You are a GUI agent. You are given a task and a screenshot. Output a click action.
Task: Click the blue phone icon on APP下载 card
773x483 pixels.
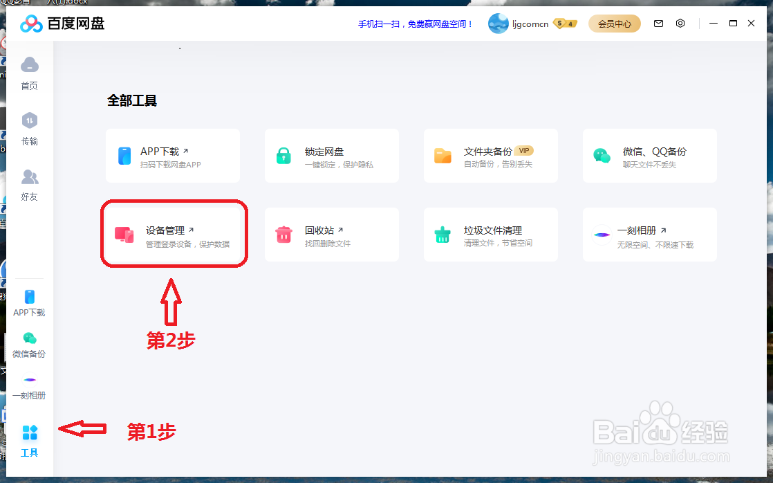(124, 156)
